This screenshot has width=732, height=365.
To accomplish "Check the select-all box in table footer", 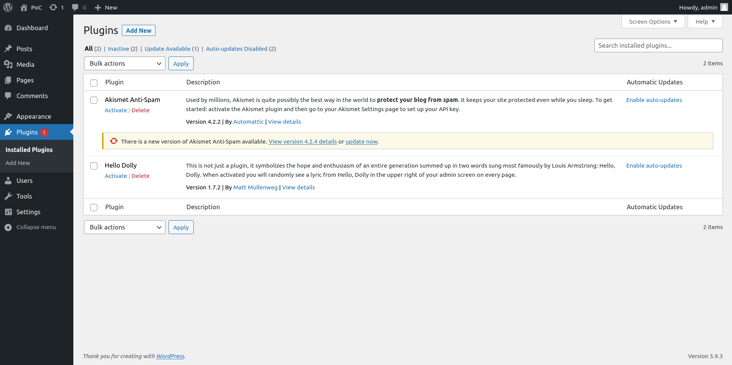I will point(94,207).
